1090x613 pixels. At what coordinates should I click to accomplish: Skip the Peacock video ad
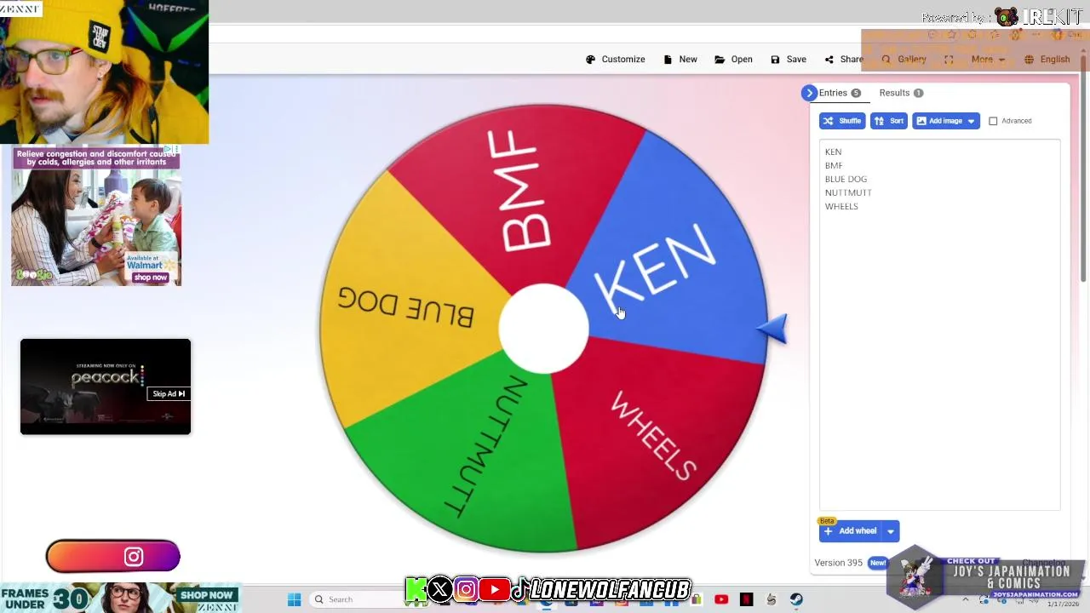pos(169,394)
